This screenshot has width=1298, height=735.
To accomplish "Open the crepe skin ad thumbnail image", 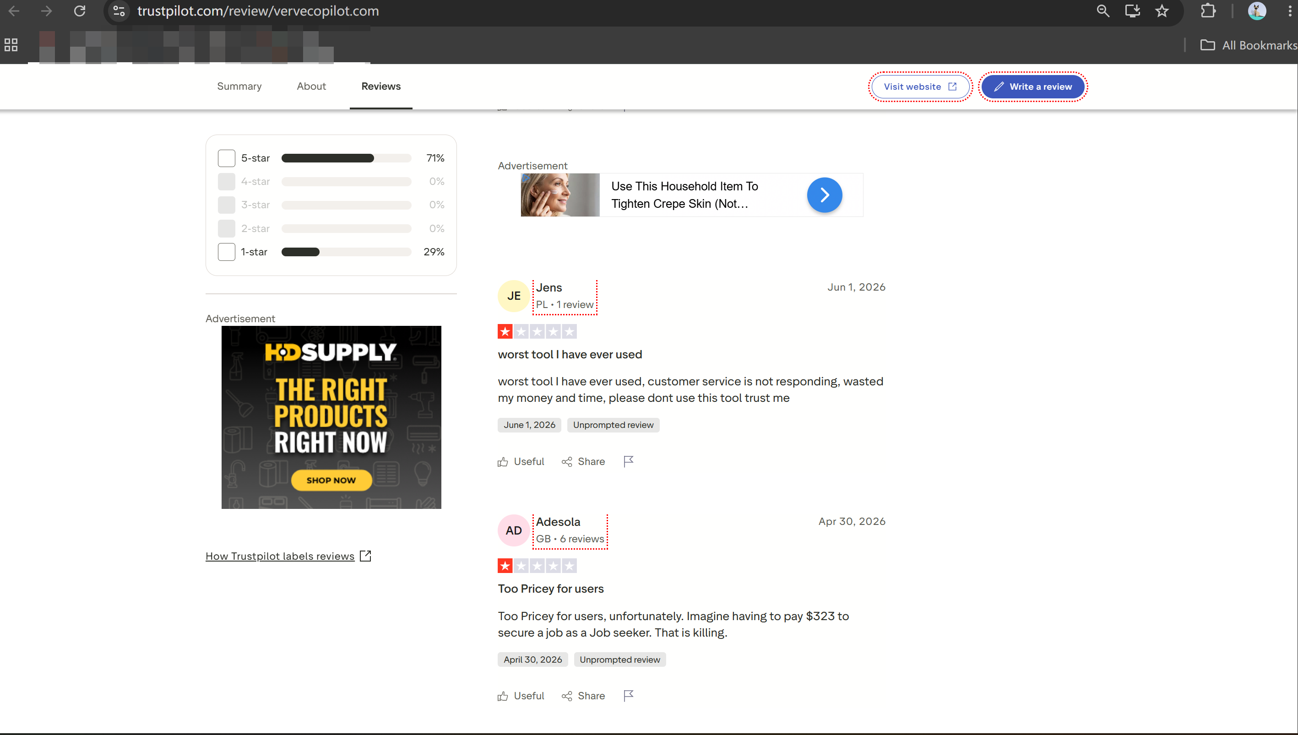I will pos(560,195).
